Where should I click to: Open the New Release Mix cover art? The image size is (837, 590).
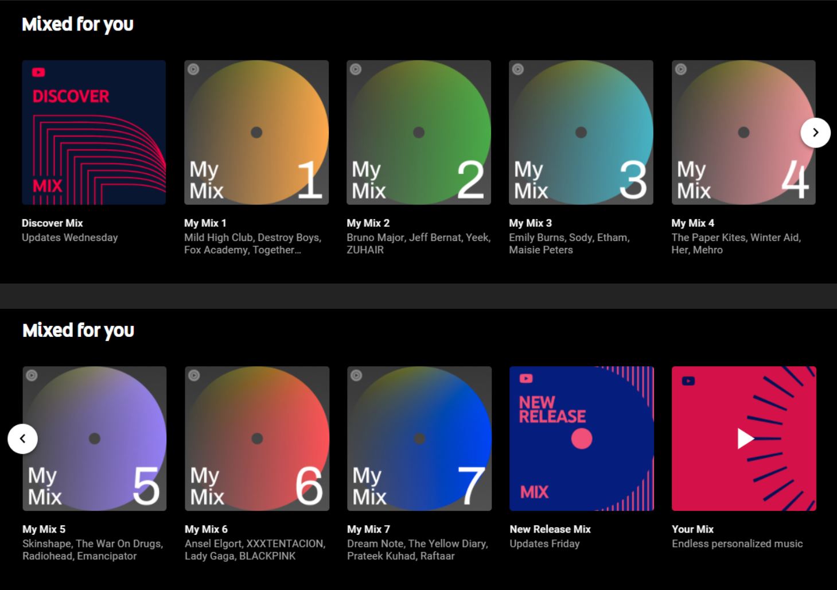[582, 438]
